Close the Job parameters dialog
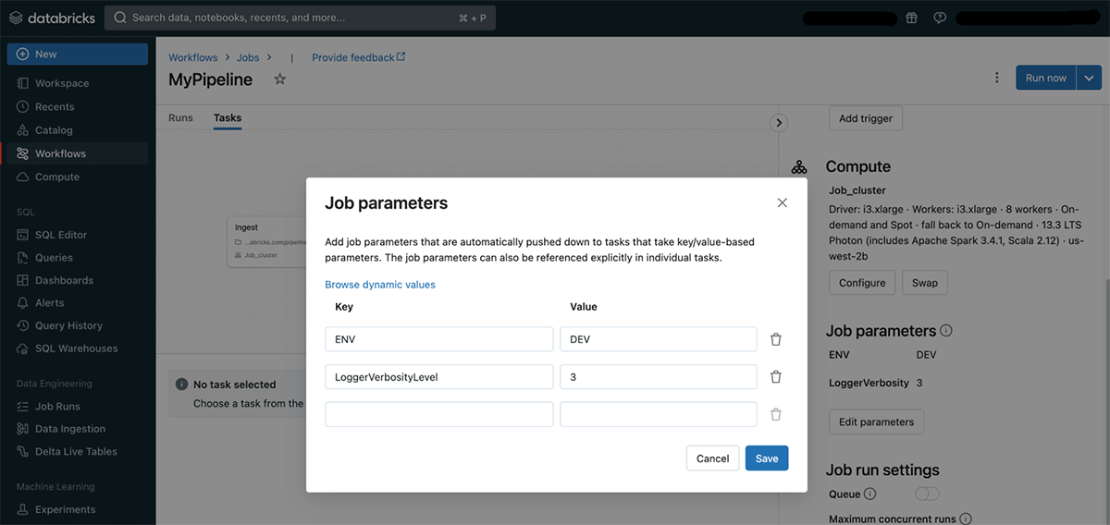1110x525 pixels. (x=783, y=202)
